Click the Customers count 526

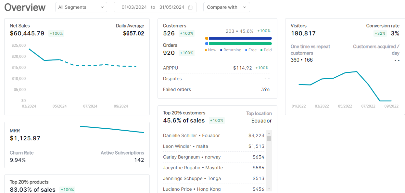tap(169, 33)
